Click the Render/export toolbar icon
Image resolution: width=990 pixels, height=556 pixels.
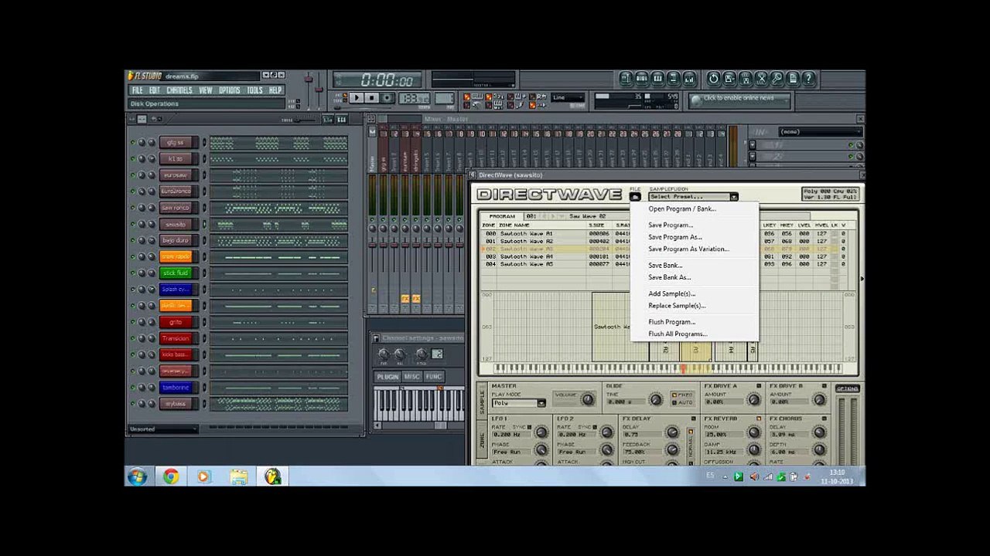pos(745,79)
